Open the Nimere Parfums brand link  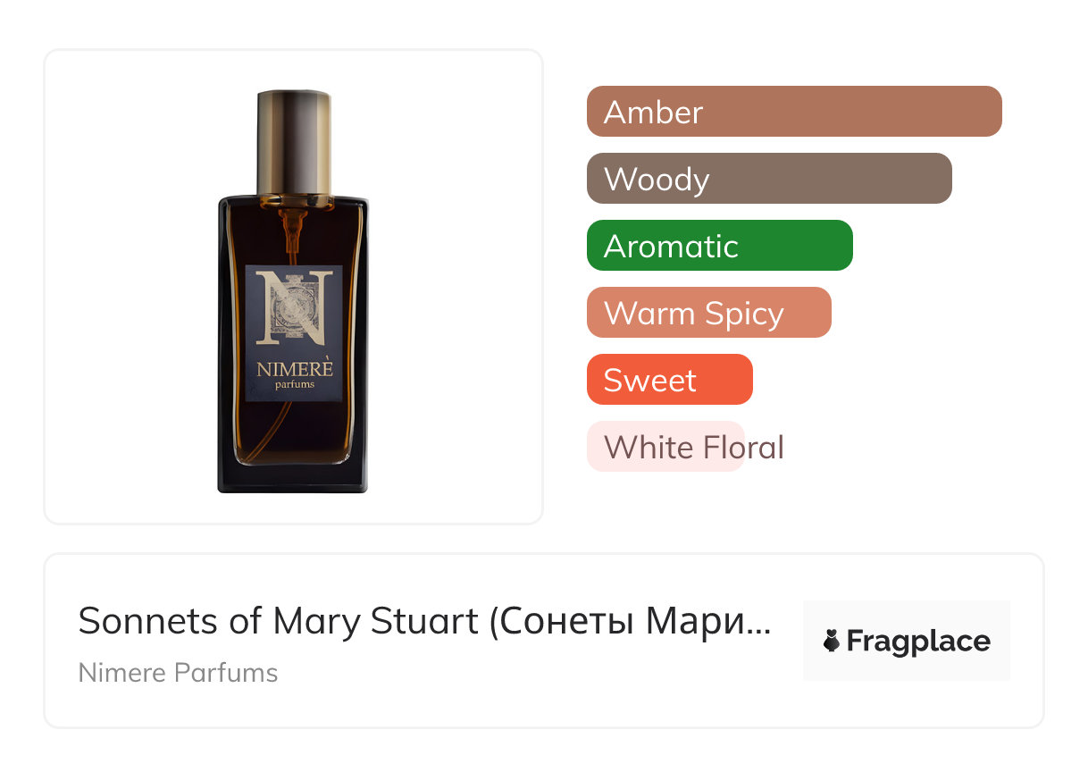tap(178, 673)
